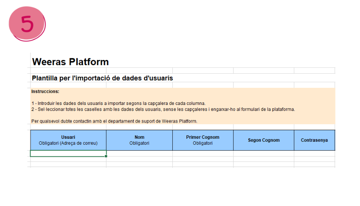
Task: Click the first empty cell under Contrasenya
Action: tap(314, 153)
